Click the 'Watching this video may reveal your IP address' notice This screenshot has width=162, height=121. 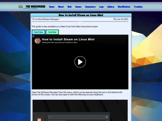(60, 42)
